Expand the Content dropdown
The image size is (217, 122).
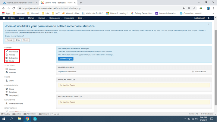[42, 18]
